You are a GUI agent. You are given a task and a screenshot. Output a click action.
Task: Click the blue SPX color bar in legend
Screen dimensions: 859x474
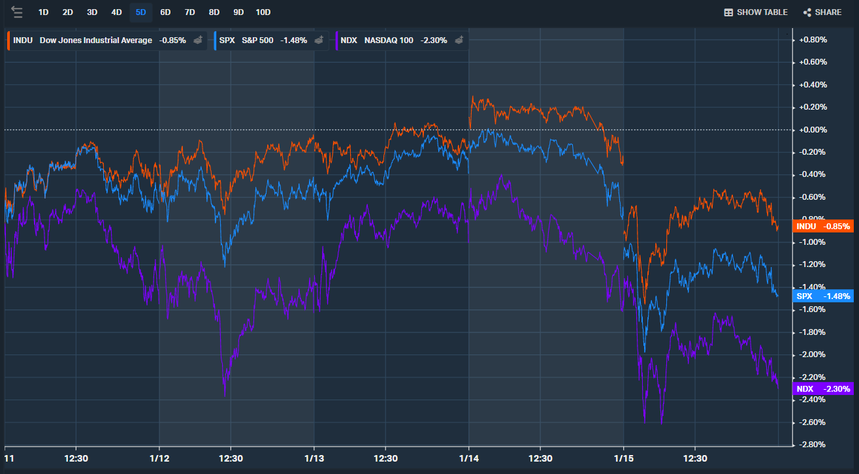tap(215, 40)
